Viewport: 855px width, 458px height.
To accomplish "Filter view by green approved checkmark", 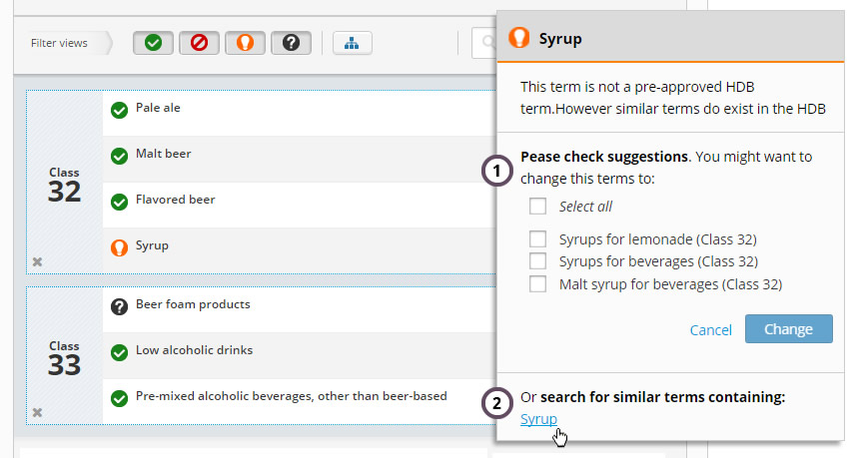I will click(153, 43).
